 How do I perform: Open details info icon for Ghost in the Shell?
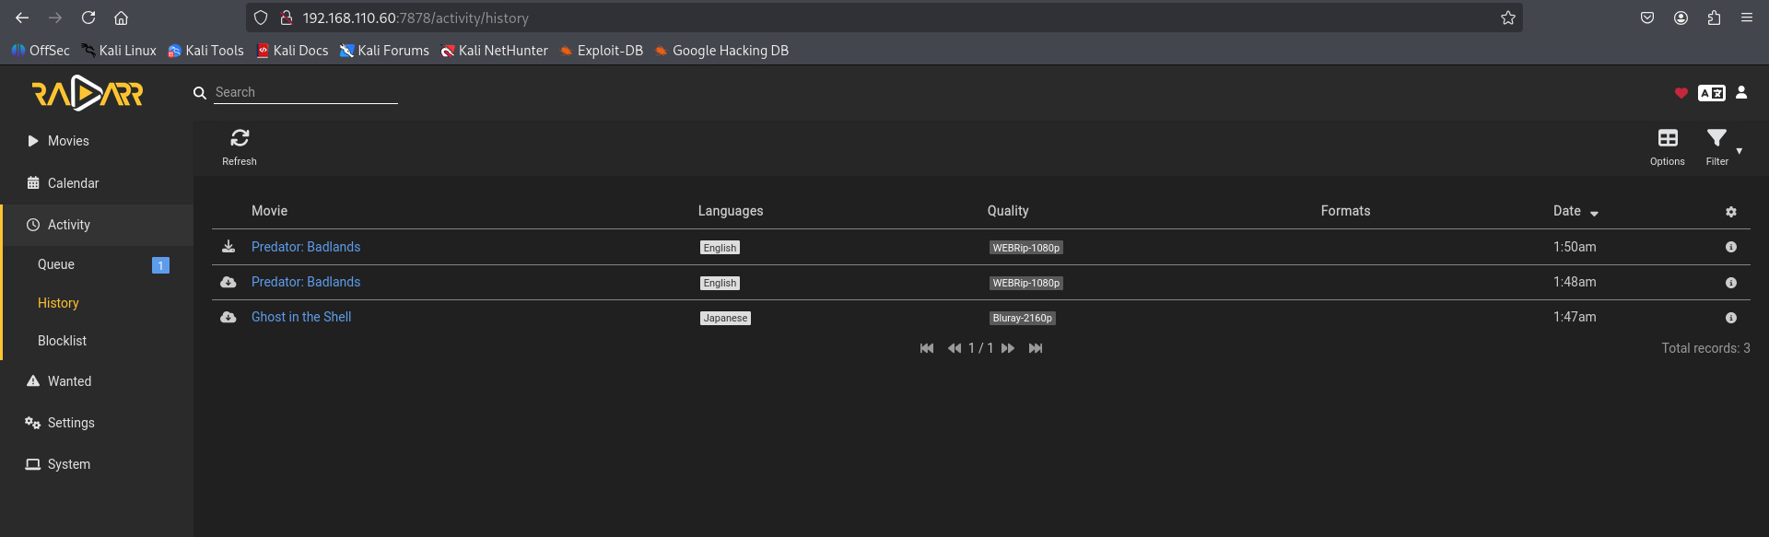(x=1730, y=318)
